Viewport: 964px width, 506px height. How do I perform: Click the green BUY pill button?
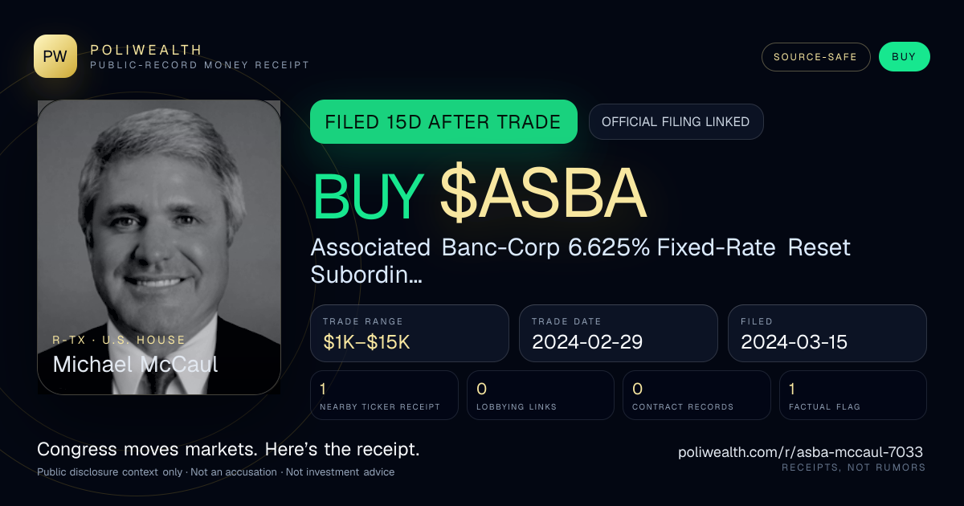(x=904, y=57)
